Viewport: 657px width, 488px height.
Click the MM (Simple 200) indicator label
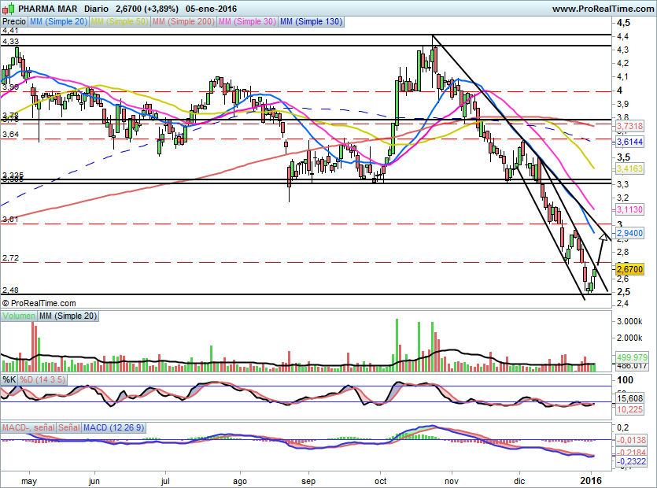pos(183,22)
